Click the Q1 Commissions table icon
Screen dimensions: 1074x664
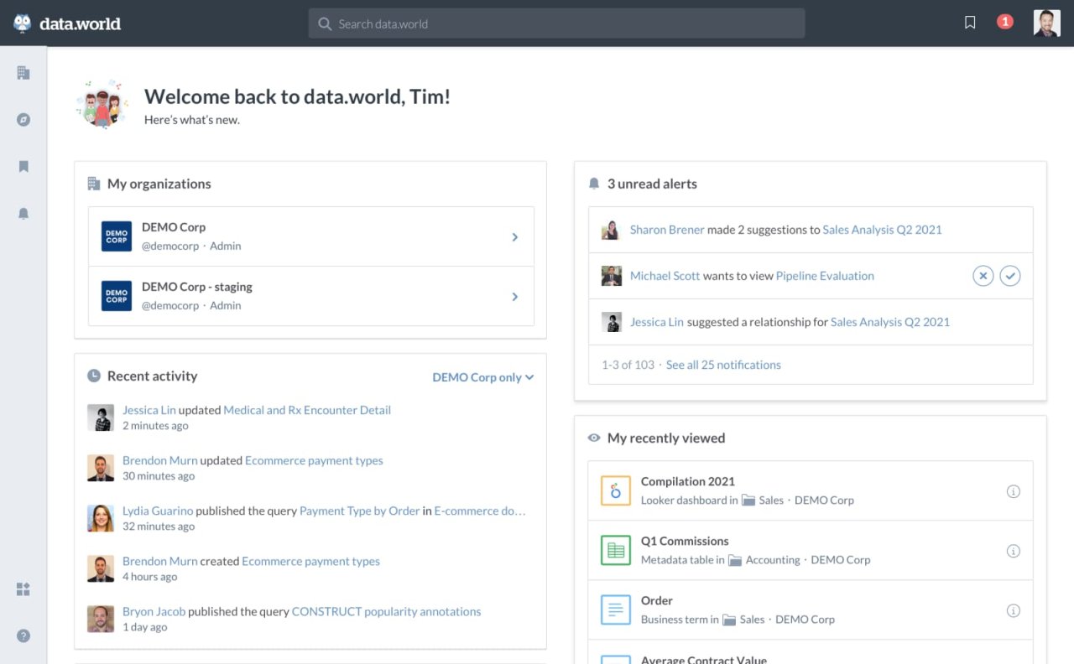click(616, 550)
